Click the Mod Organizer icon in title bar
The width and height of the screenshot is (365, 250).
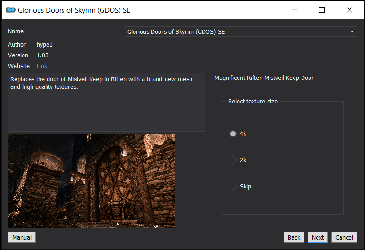(x=11, y=10)
